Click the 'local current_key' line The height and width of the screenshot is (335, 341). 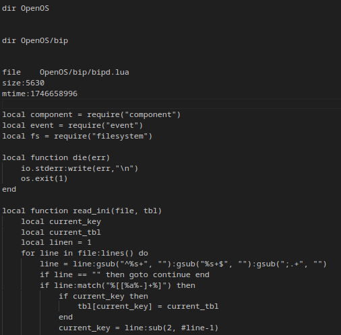click(61, 222)
